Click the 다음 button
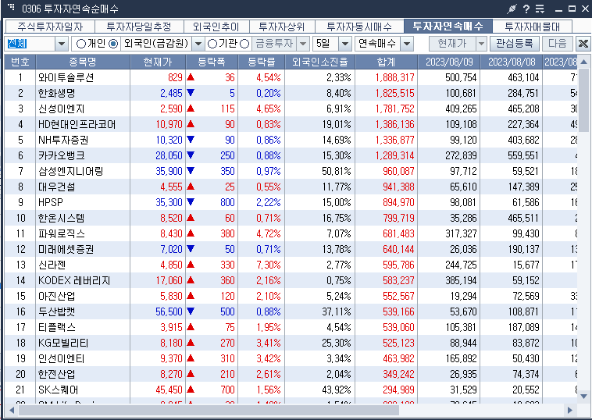The image size is (592, 420). (x=558, y=44)
